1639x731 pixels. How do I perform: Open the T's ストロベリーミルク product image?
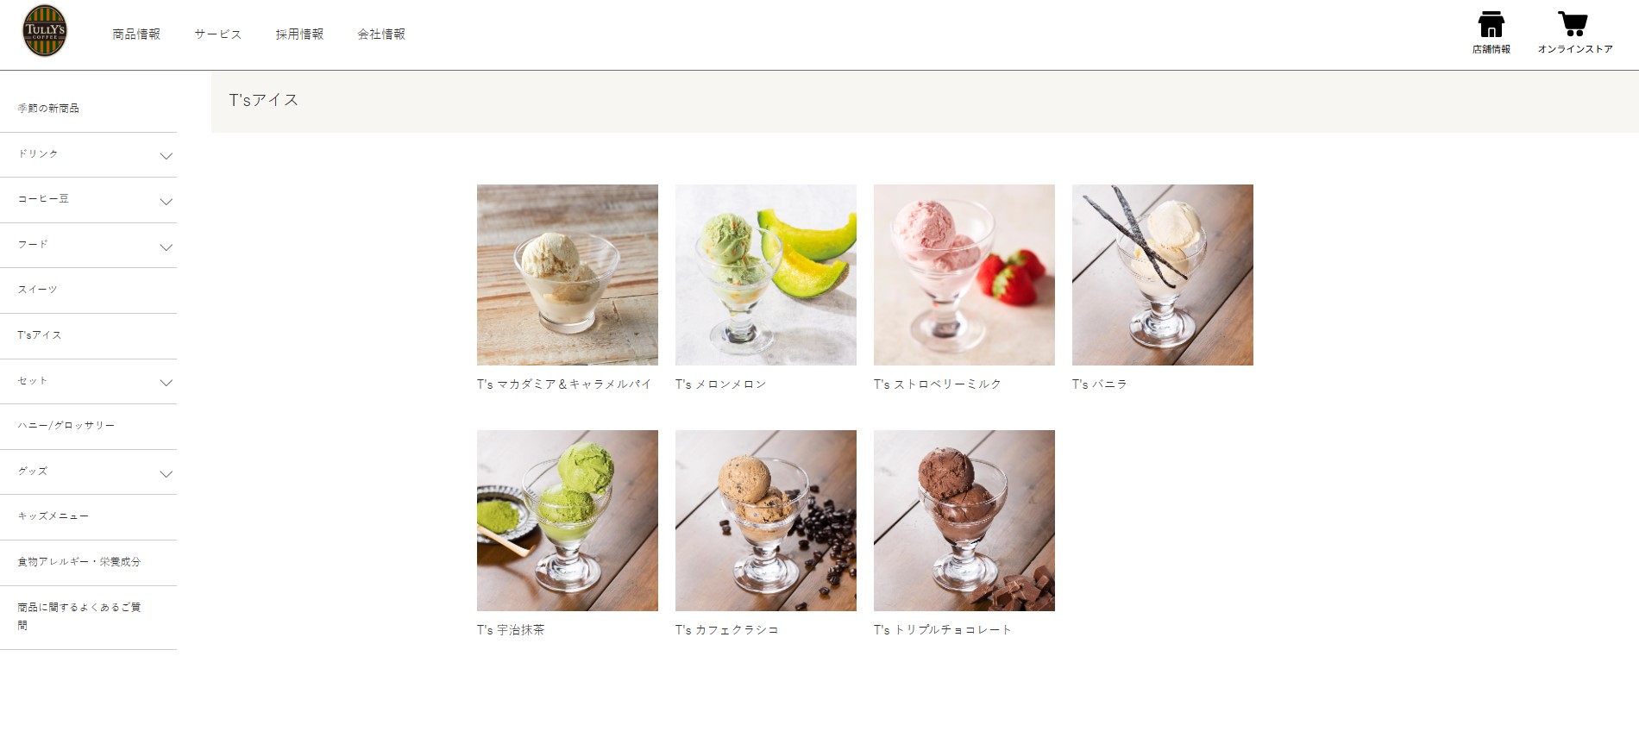pyautogui.click(x=964, y=275)
